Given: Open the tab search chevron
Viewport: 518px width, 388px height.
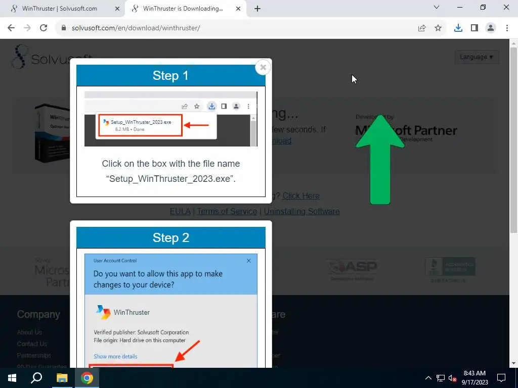Looking at the screenshot, I should [437, 7].
